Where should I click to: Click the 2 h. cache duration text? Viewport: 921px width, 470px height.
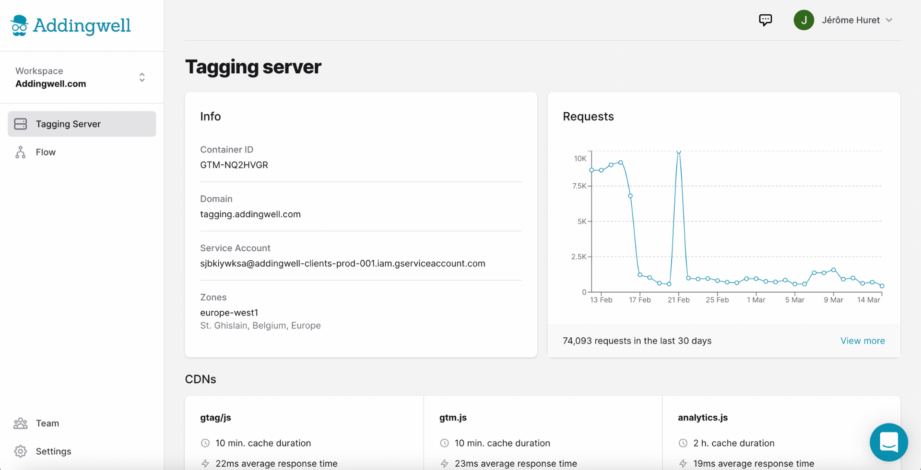[x=734, y=443]
